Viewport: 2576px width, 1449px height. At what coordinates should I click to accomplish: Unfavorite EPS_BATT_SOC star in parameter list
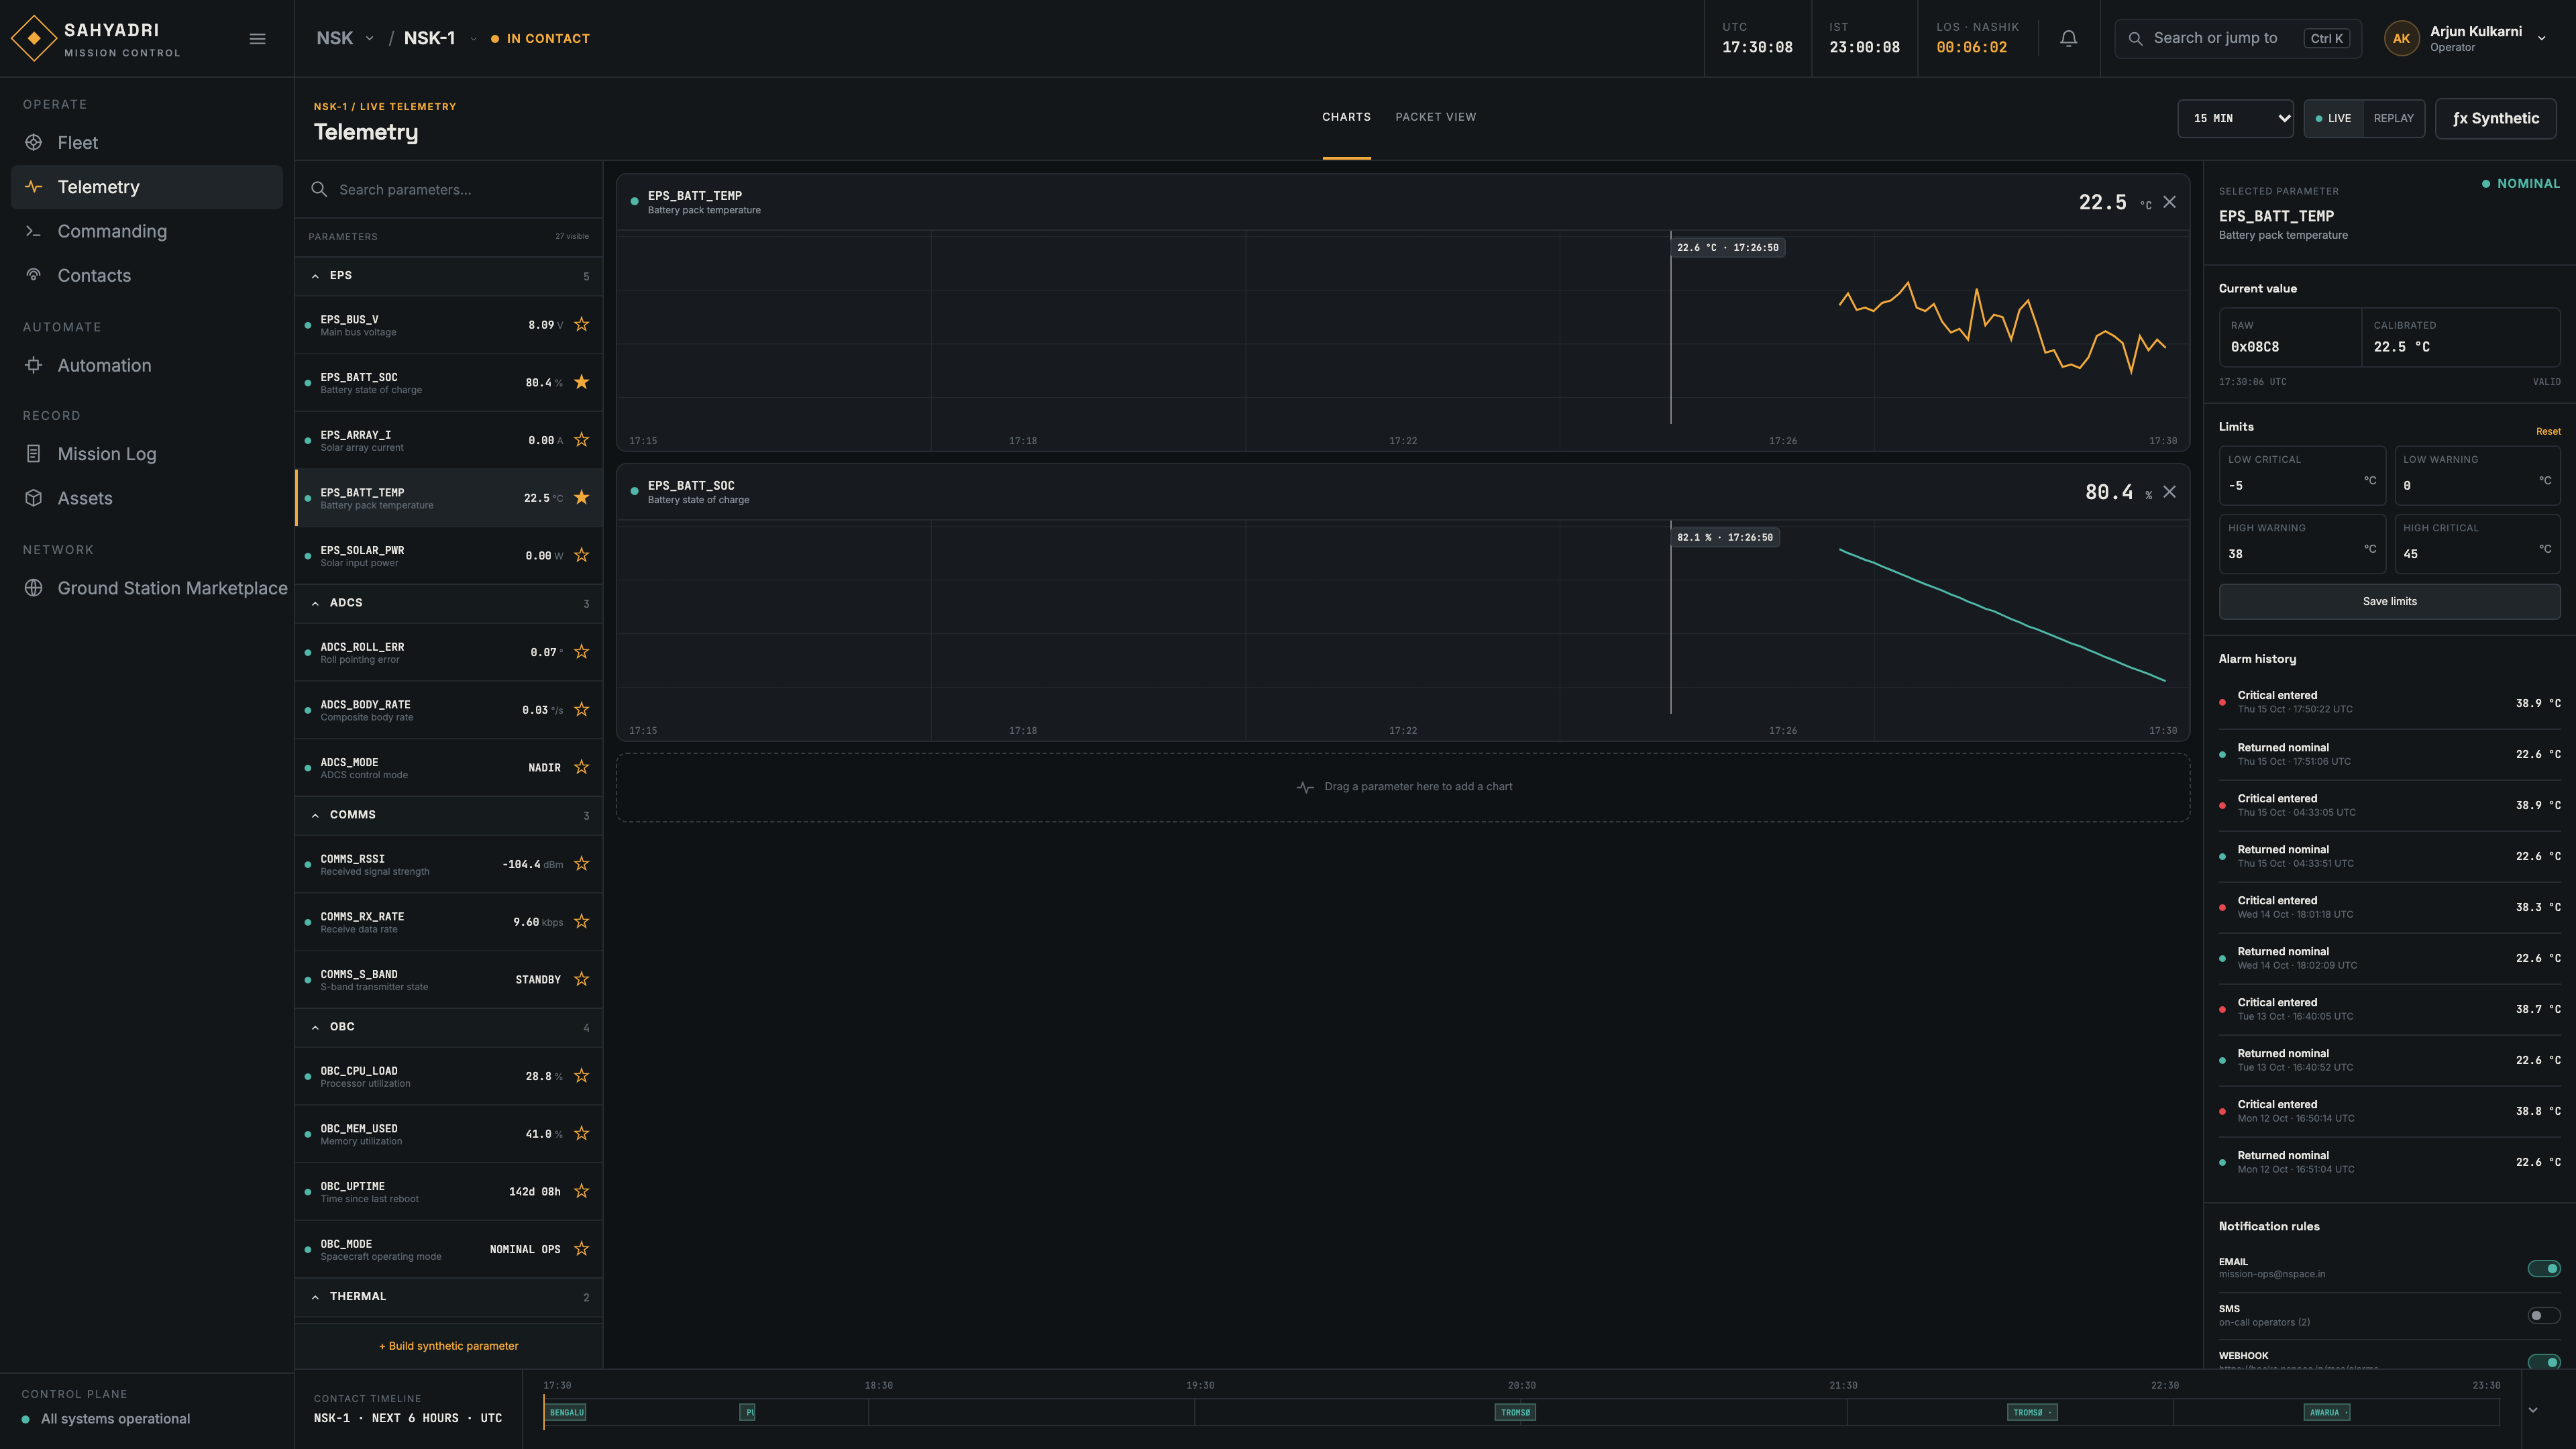click(581, 382)
